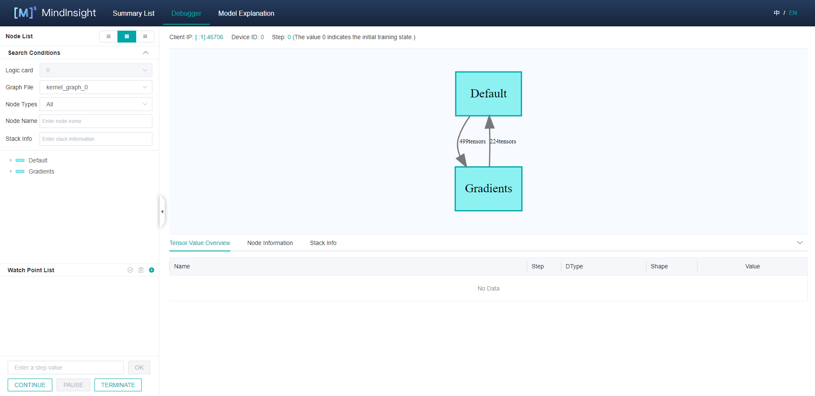Open the Graph File dropdown
Screen dimensions: 815x396
coord(96,87)
